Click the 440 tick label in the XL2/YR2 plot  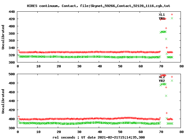[12, 101]
